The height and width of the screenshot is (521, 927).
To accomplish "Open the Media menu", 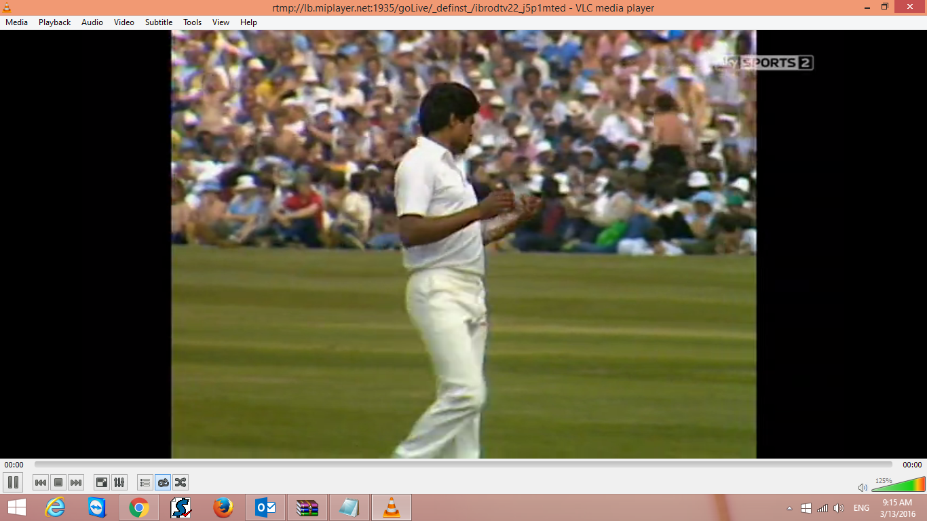I will coord(16,22).
